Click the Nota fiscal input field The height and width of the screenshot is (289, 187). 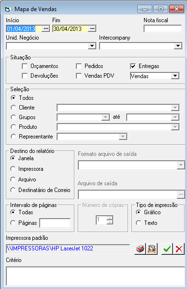(x=163, y=29)
